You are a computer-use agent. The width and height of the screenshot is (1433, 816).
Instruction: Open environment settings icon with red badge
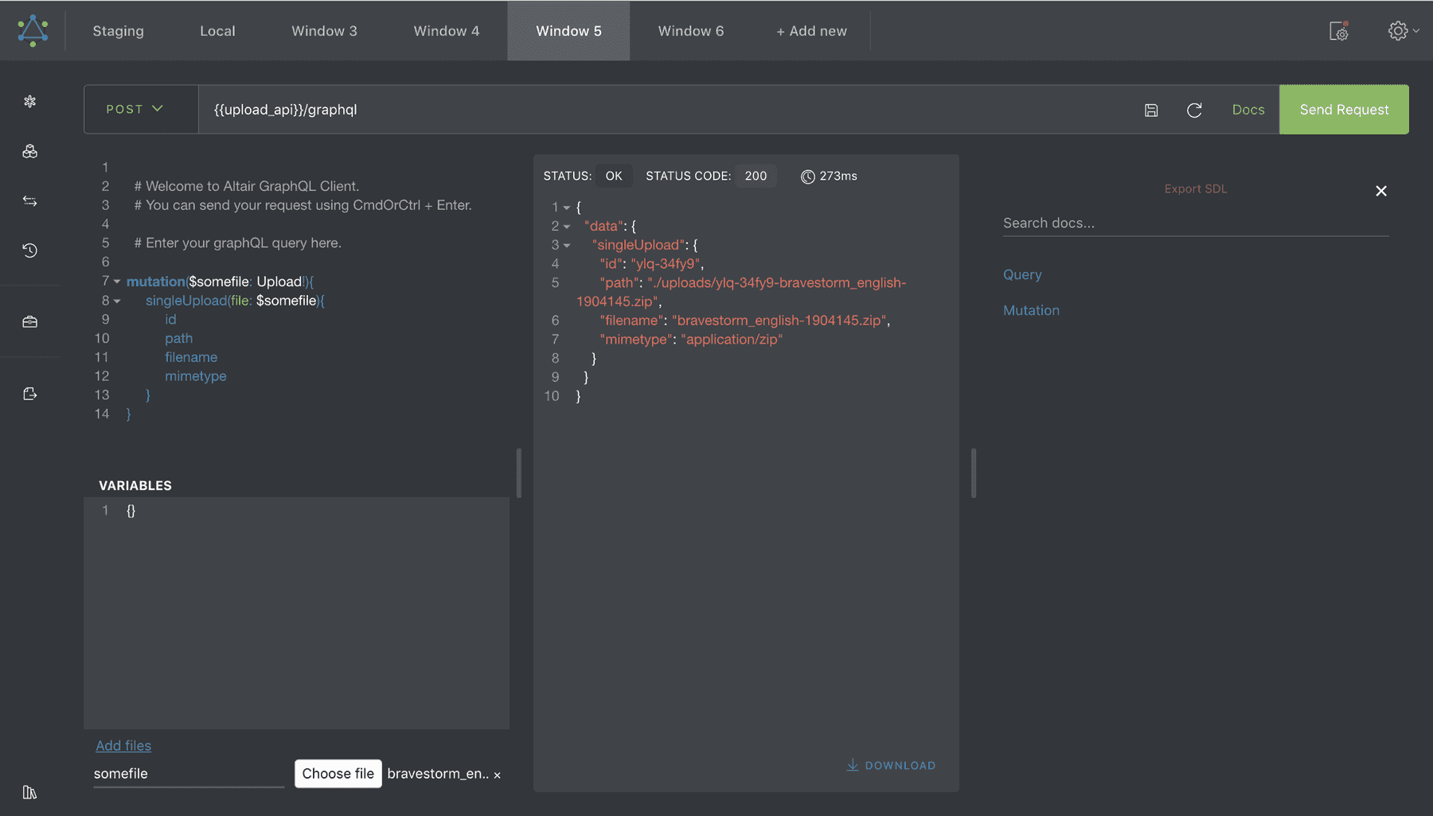pos(1338,31)
